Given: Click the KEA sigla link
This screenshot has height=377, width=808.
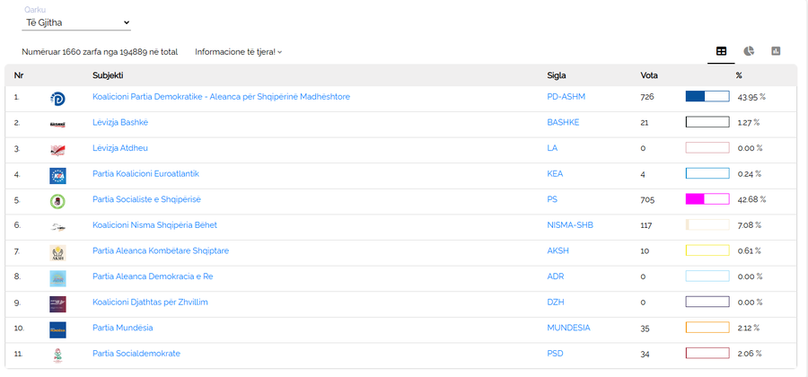Looking at the screenshot, I should click(x=555, y=173).
